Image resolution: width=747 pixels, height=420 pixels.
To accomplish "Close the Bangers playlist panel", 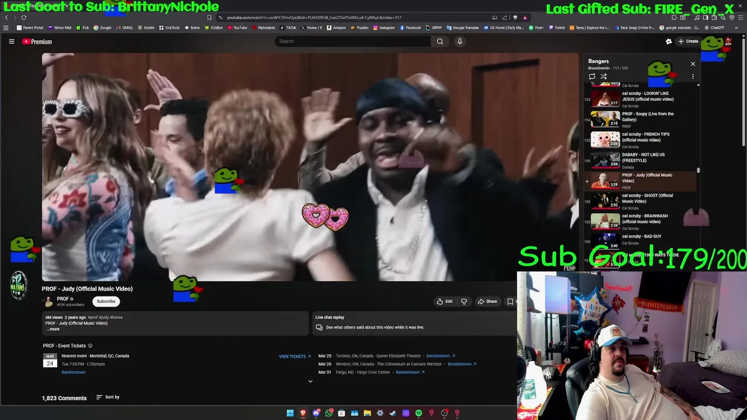I will point(693,64).
